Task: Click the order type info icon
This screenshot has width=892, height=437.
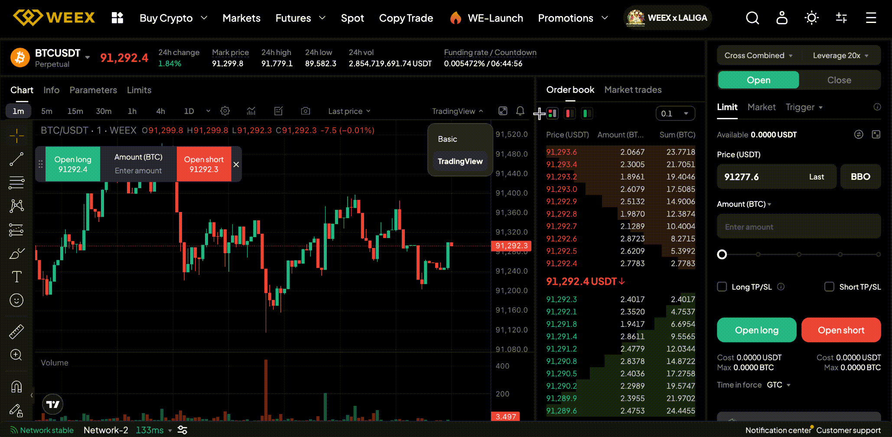Action: pos(877,107)
